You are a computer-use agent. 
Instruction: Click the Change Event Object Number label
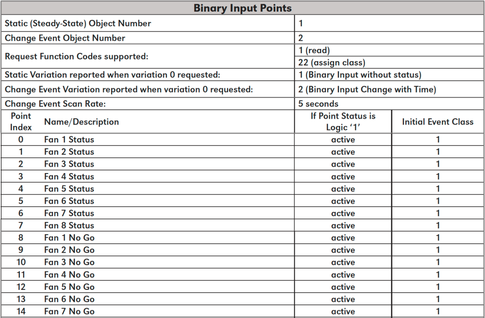[65, 38]
